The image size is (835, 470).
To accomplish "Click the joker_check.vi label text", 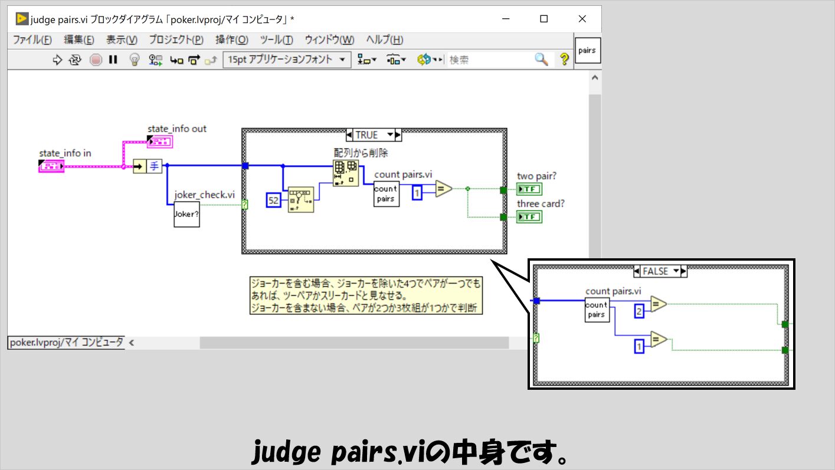I will pyautogui.click(x=204, y=195).
